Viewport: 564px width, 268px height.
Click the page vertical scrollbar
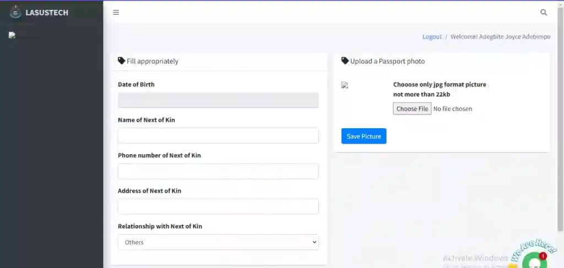click(x=560, y=118)
